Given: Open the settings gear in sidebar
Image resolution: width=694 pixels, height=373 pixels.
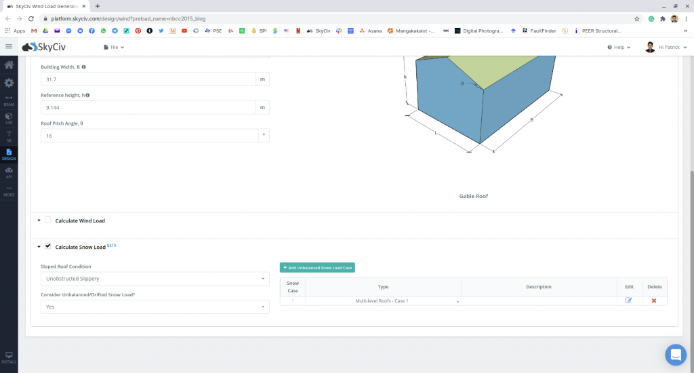Looking at the screenshot, I should click(x=9, y=83).
